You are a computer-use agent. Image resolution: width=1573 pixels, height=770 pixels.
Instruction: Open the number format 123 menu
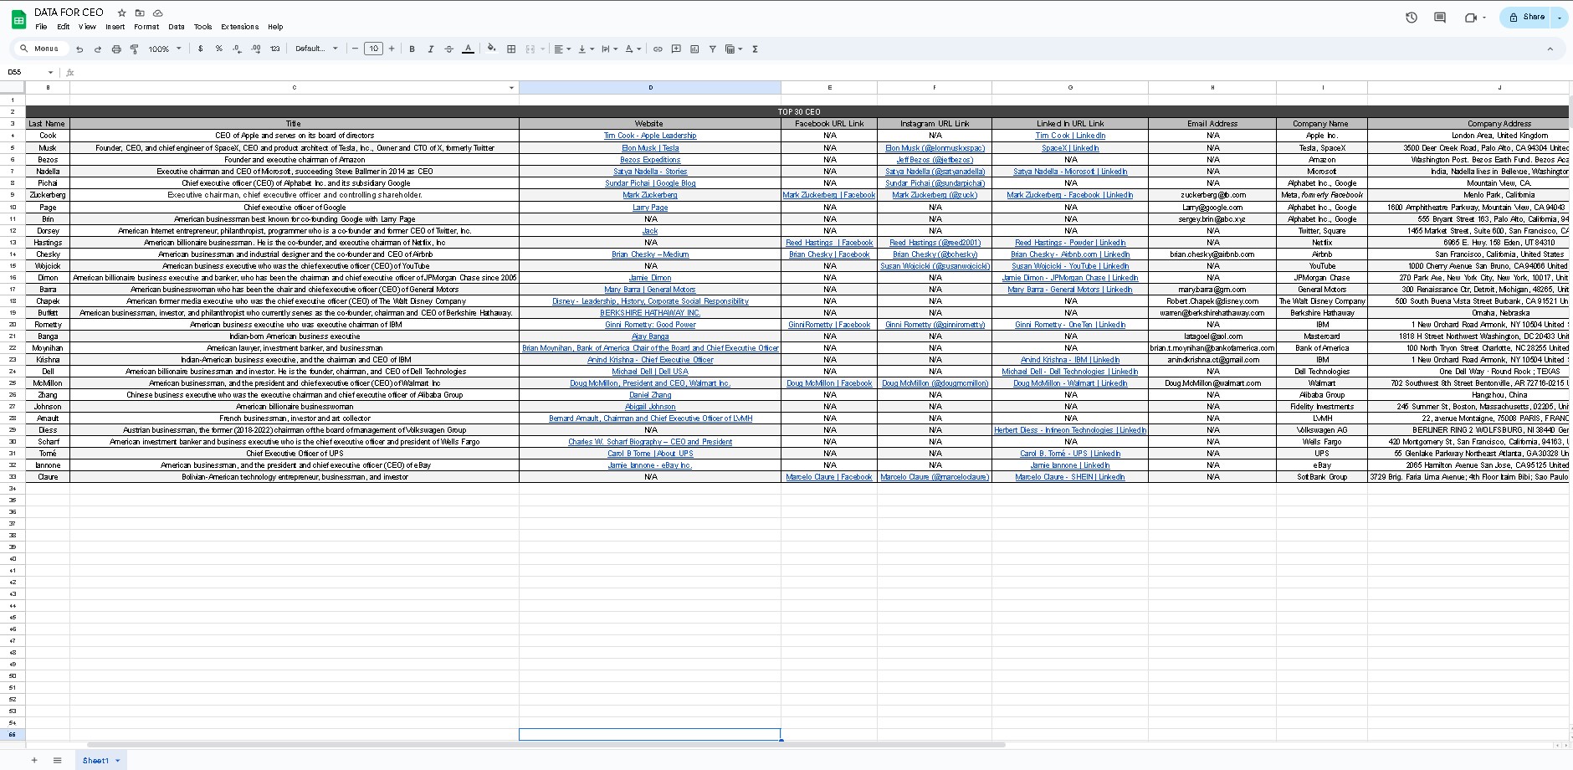click(274, 49)
